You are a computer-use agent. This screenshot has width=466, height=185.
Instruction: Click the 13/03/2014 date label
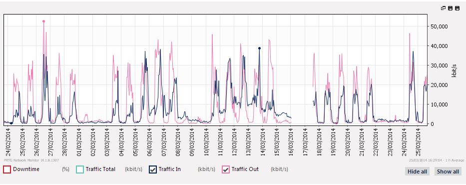click(x=248, y=141)
